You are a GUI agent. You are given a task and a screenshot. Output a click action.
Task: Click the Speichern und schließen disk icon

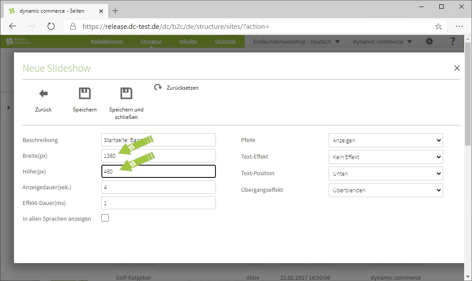coord(126,93)
